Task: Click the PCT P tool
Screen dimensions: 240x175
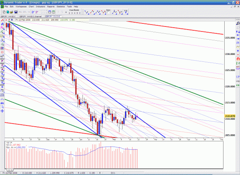Action: [x=2, y=69]
